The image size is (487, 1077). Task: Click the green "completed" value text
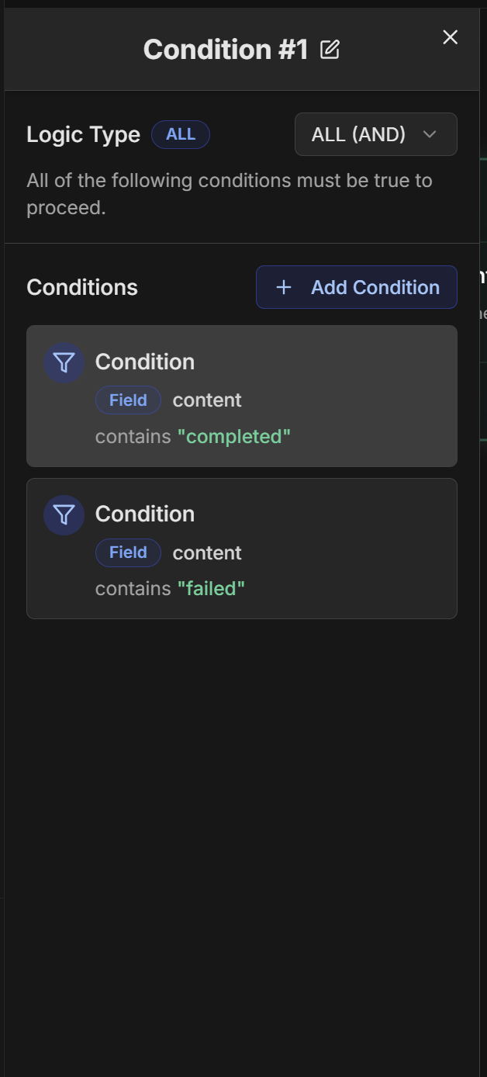235,436
